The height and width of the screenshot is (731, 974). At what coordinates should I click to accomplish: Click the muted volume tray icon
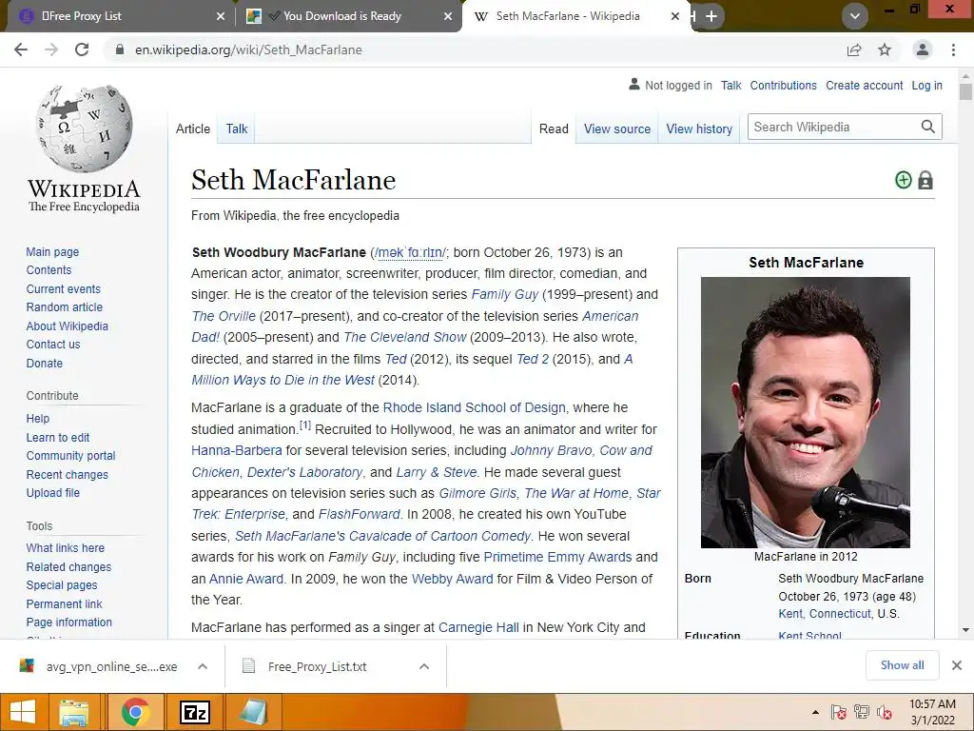click(885, 712)
